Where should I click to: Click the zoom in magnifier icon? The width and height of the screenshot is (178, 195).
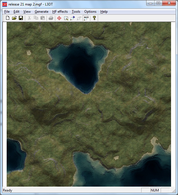pos(73,18)
